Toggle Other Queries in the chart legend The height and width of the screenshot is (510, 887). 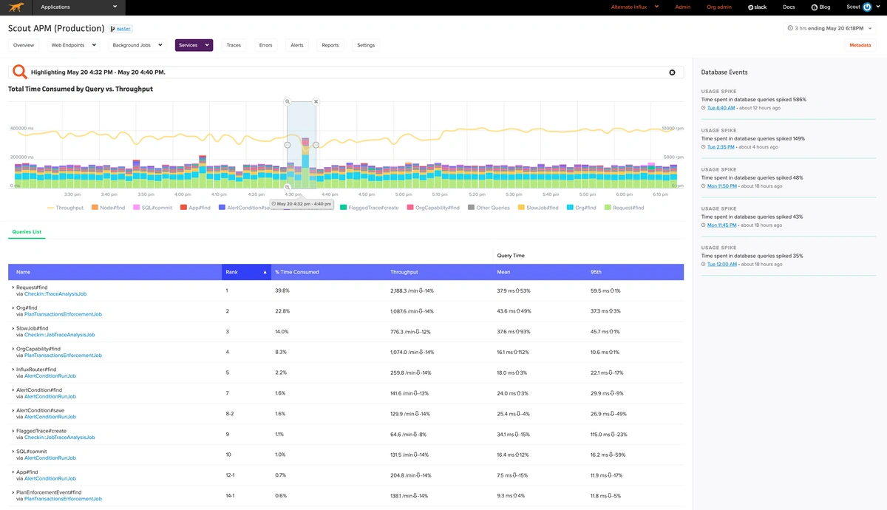click(x=489, y=208)
